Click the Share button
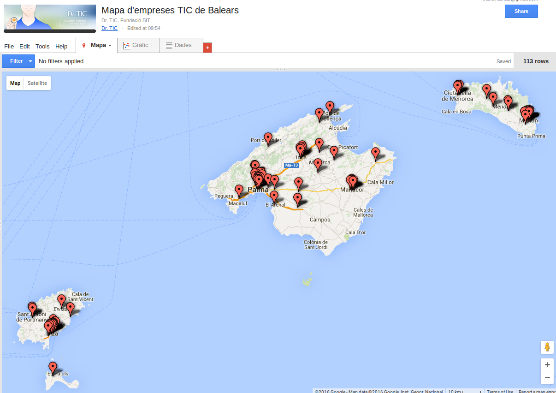 coord(521,11)
